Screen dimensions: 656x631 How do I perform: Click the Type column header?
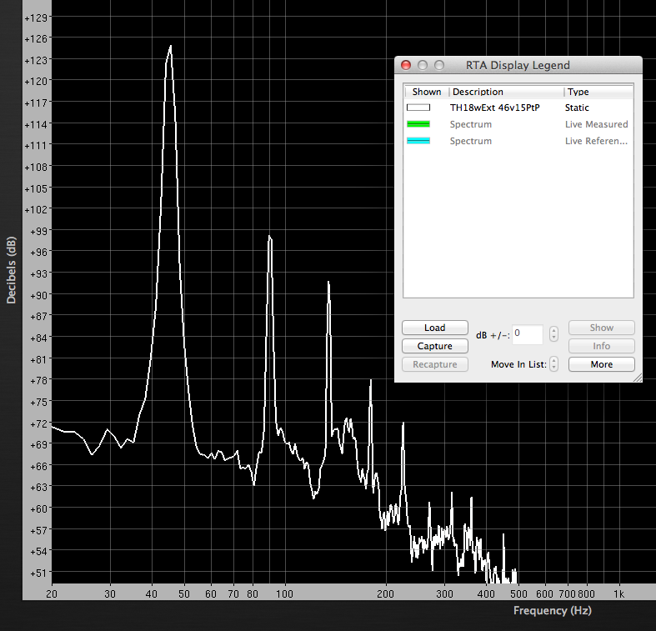click(598, 92)
